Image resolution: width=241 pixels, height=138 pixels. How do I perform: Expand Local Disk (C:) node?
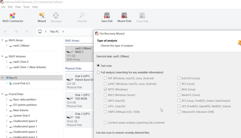(7, 83)
